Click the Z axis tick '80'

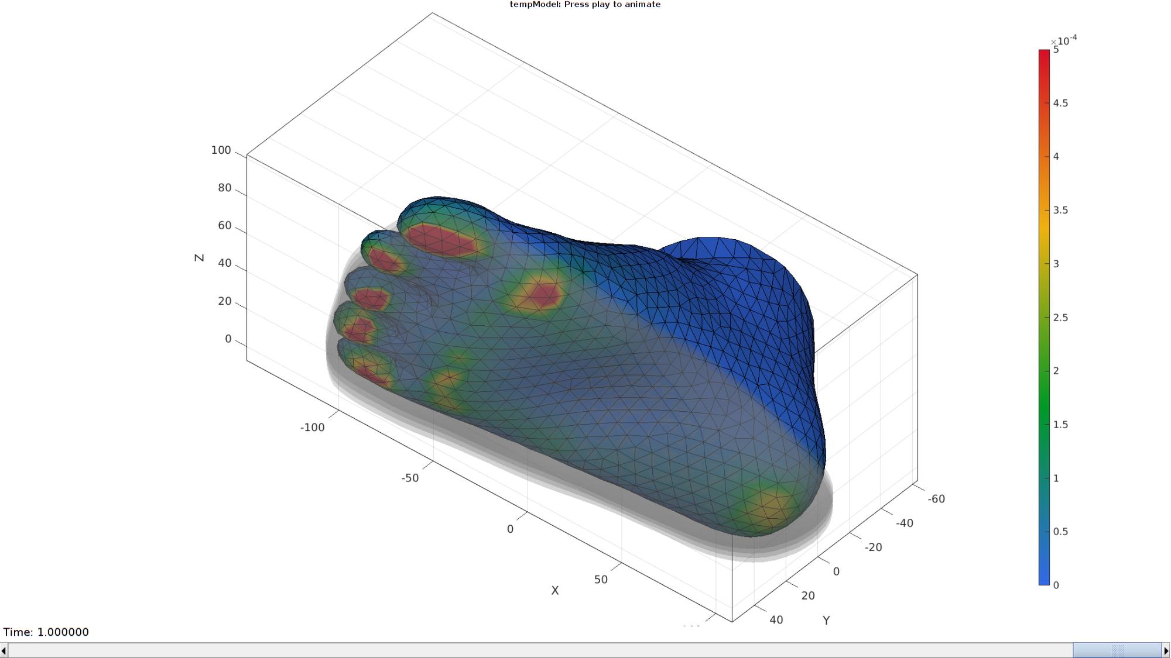(225, 188)
